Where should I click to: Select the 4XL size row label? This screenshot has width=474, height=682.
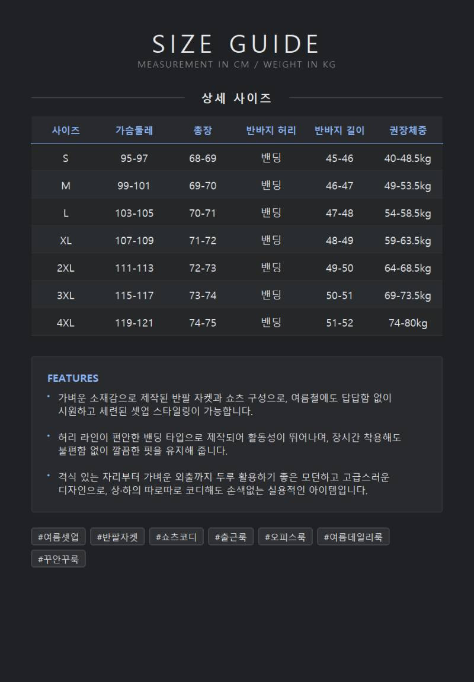(x=66, y=322)
